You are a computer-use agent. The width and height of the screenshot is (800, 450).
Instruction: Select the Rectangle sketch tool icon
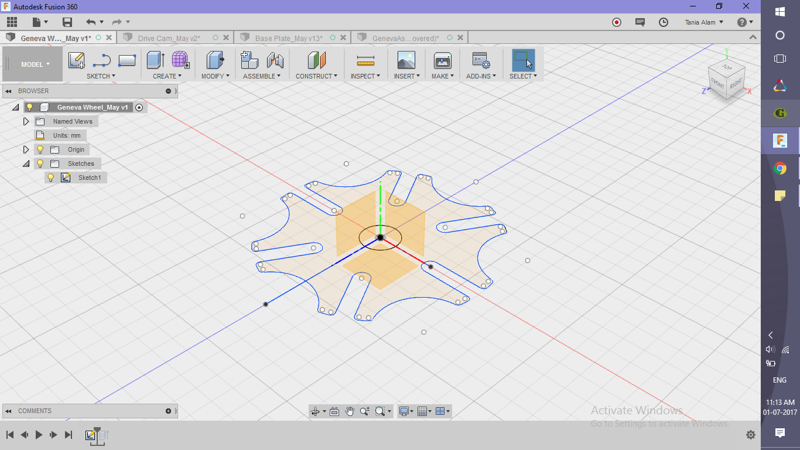tap(127, 60)
